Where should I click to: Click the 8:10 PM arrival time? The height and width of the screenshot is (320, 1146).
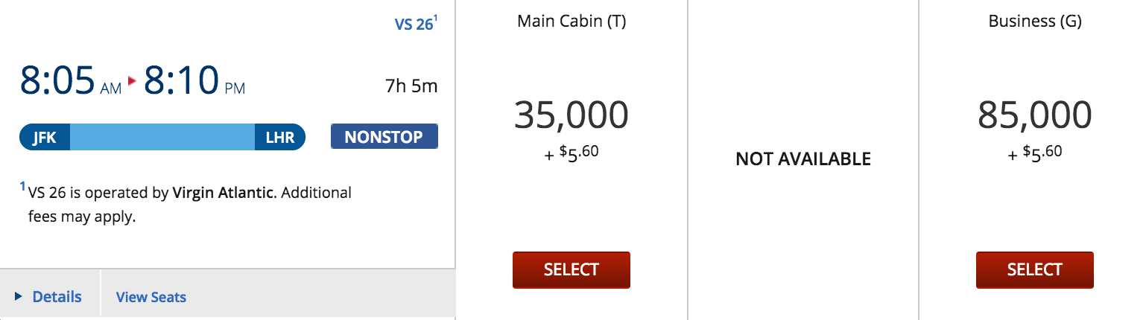[x=194, y=80]
